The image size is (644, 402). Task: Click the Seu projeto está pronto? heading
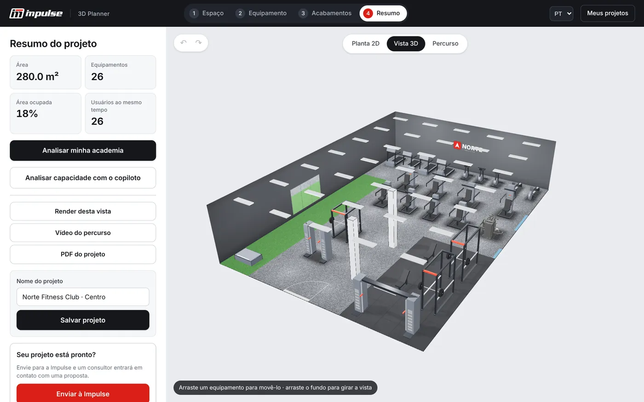56,355
